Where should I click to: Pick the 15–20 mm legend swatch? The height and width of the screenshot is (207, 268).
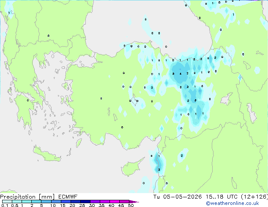[x=66, y=202]
